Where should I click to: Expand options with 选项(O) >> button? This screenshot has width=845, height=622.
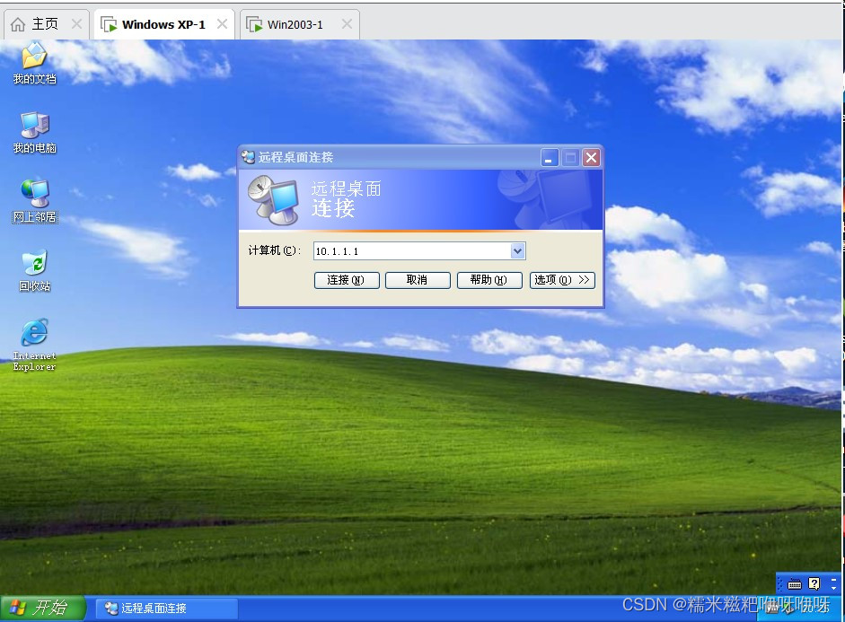(562, 280)
